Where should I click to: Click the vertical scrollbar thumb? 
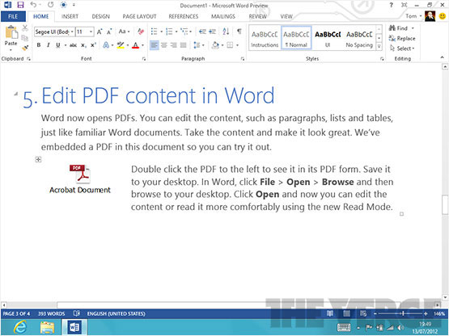point(445,204)
